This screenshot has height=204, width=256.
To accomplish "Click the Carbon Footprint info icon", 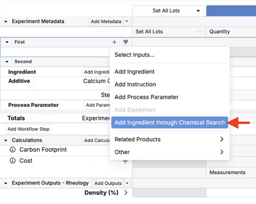I will coord(12,150).
